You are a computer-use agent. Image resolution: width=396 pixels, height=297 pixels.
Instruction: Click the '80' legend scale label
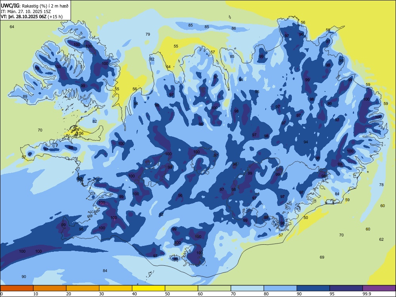pos(266,294)
